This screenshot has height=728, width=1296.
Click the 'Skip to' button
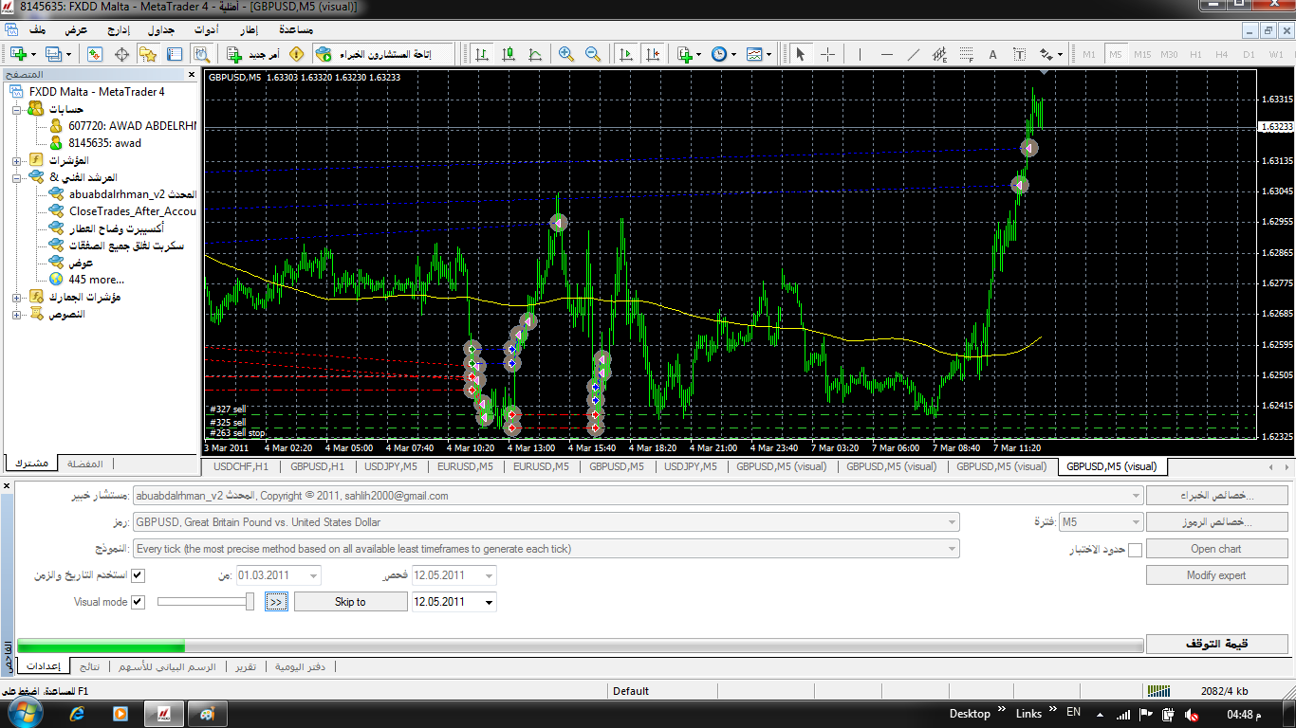(350, 602)
